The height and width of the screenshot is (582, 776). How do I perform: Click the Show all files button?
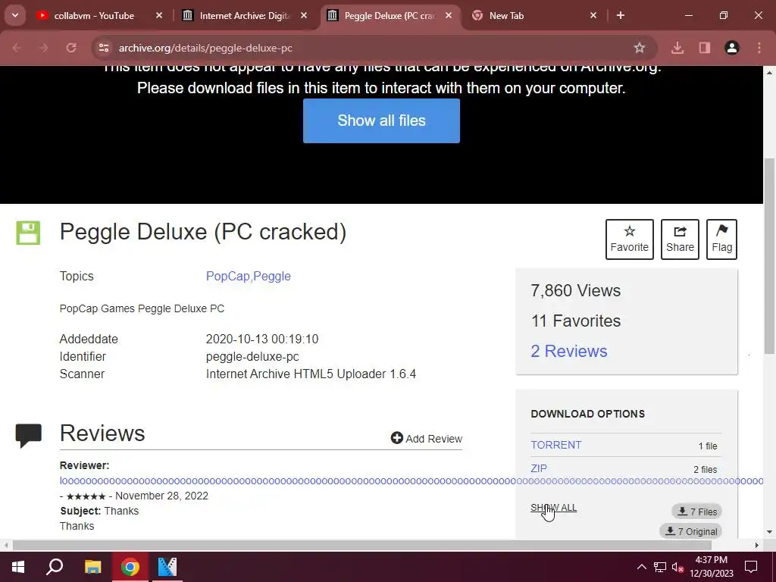point(381,120)
